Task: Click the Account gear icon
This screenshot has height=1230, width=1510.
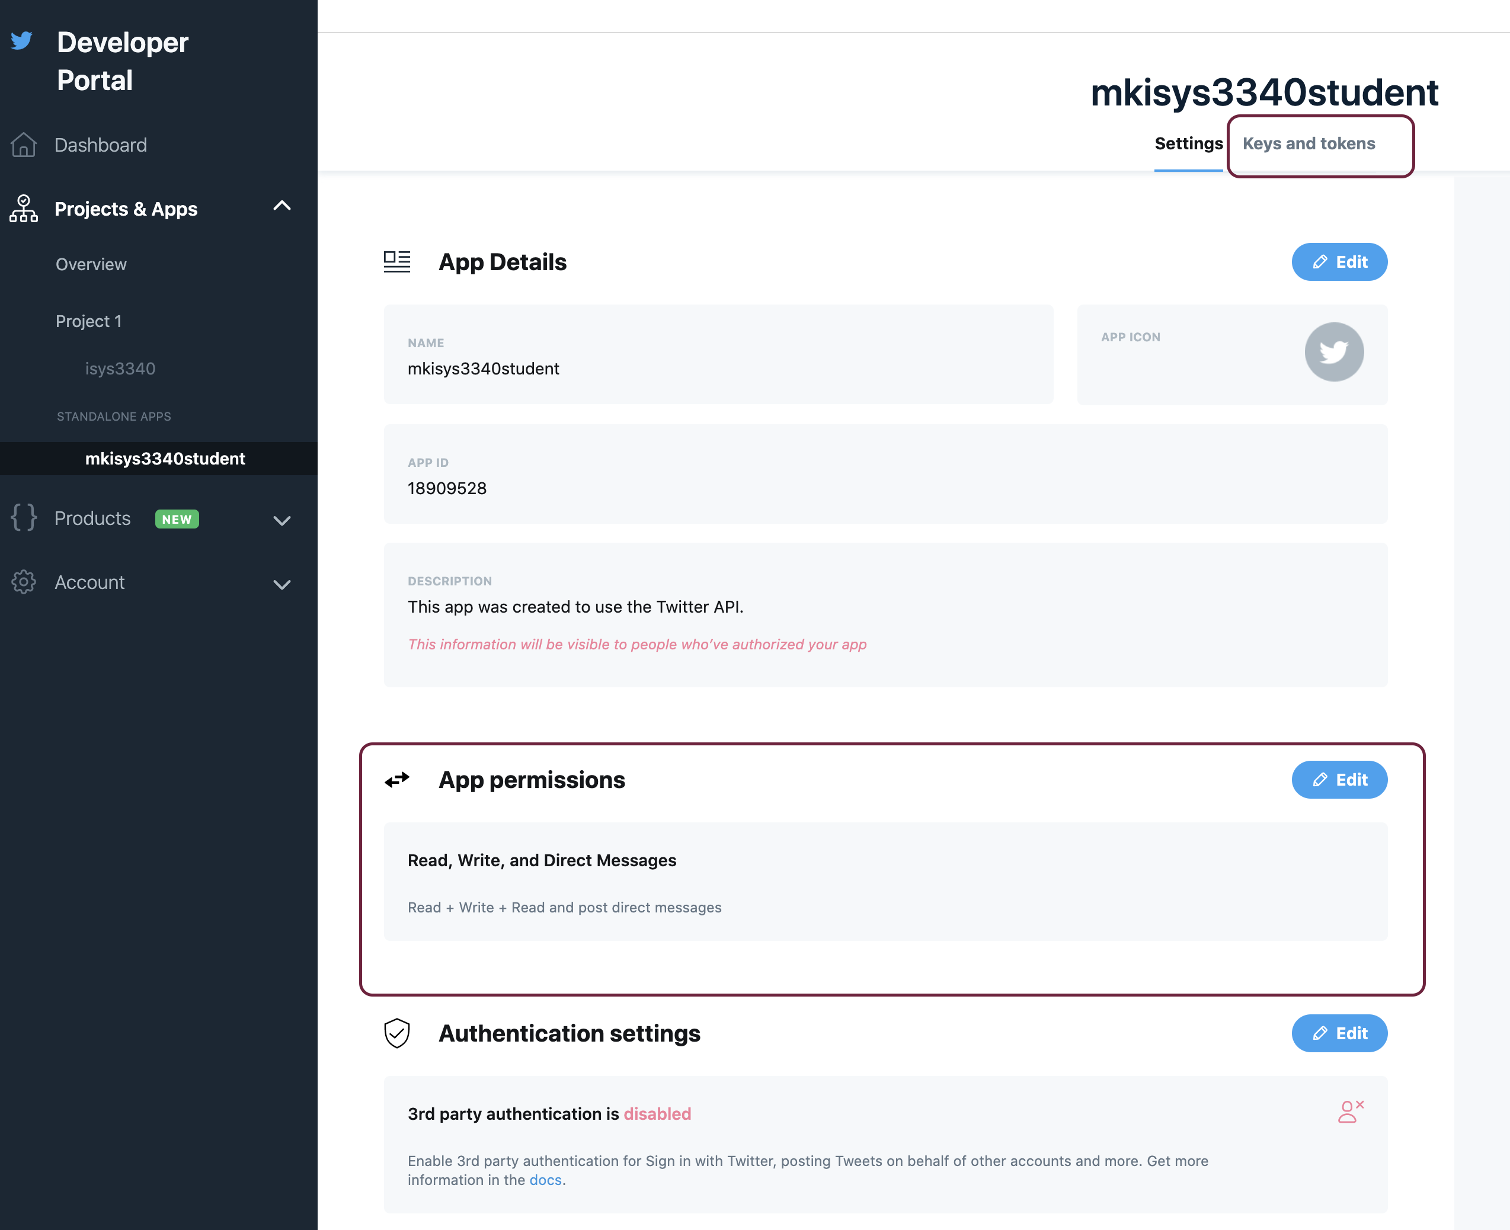Action: pyautogui.click(x=23, y=582)
